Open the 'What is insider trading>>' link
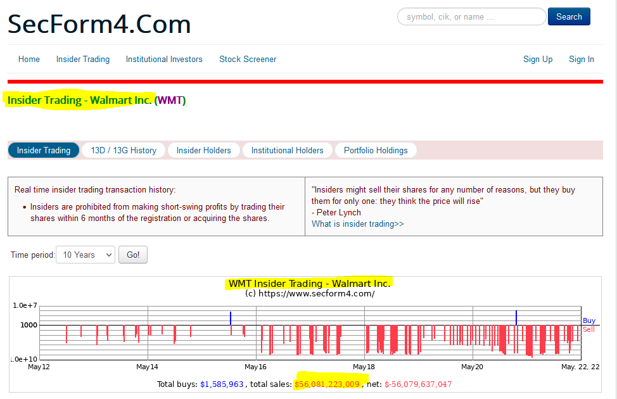The width and height of the screenshot is (617, 399). (x=358, y=224)
